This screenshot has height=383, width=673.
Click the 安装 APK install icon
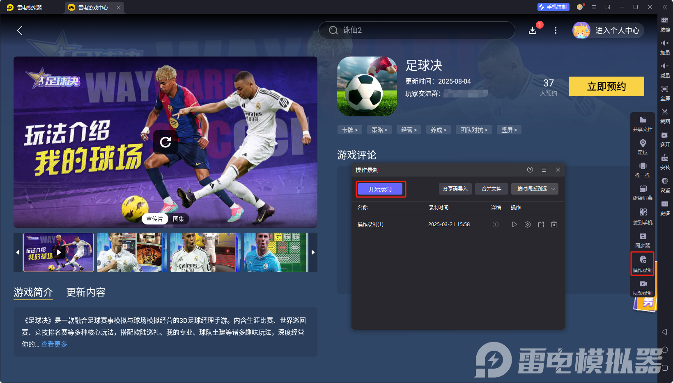click(665, 162)
